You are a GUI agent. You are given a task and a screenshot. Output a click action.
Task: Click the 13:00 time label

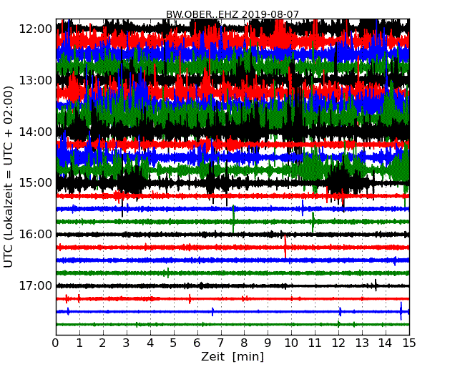tap(36, 80)
